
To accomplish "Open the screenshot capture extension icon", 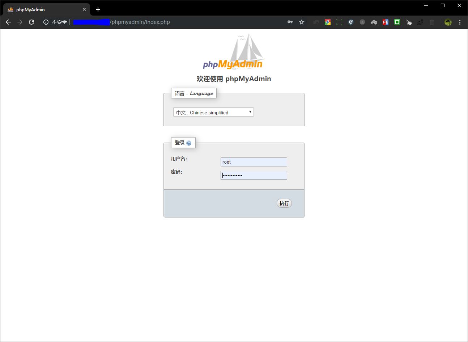I will click(x=339, y=22).
